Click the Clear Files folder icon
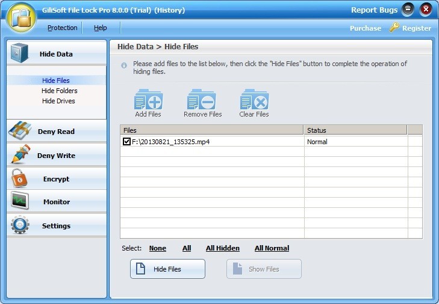This screenshot has height=304, width=439. (x=254, y=100)
